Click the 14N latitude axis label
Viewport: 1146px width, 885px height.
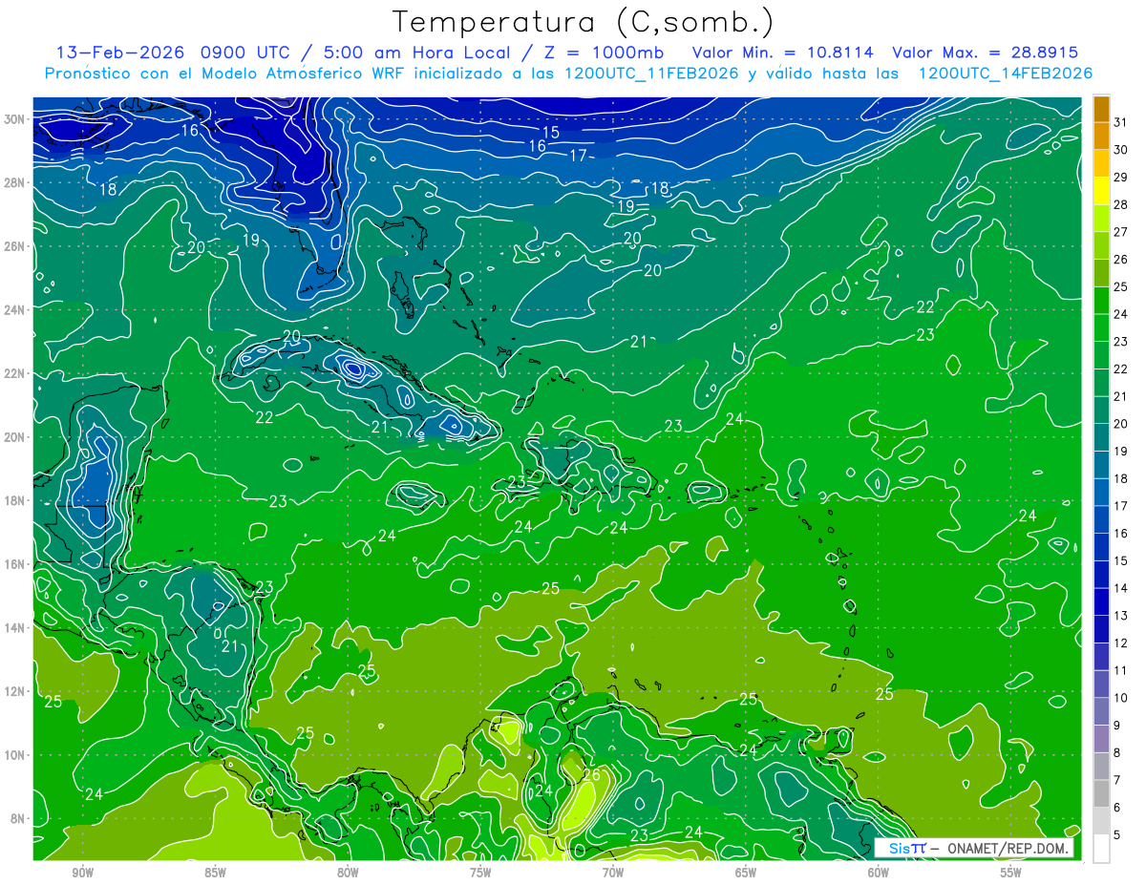(x=14, y=628)
